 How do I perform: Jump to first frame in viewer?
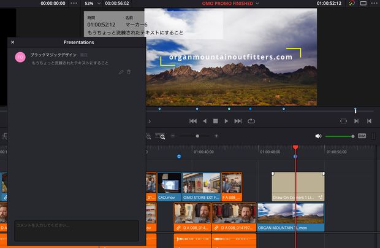[x=193, y=121]
